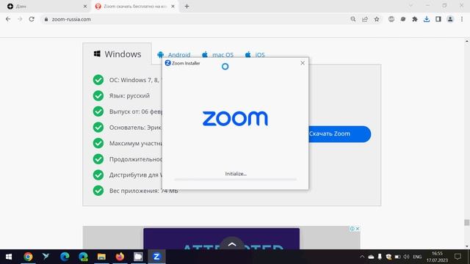Viewport: 470px width, 264px height.
Task: Open the taskbar clock and date
Action: pyautogui.click(x=437, y=257)
